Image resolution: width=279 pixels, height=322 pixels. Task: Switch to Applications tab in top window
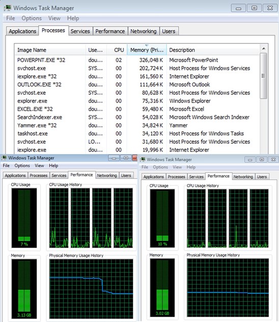(x=22, y=31)
